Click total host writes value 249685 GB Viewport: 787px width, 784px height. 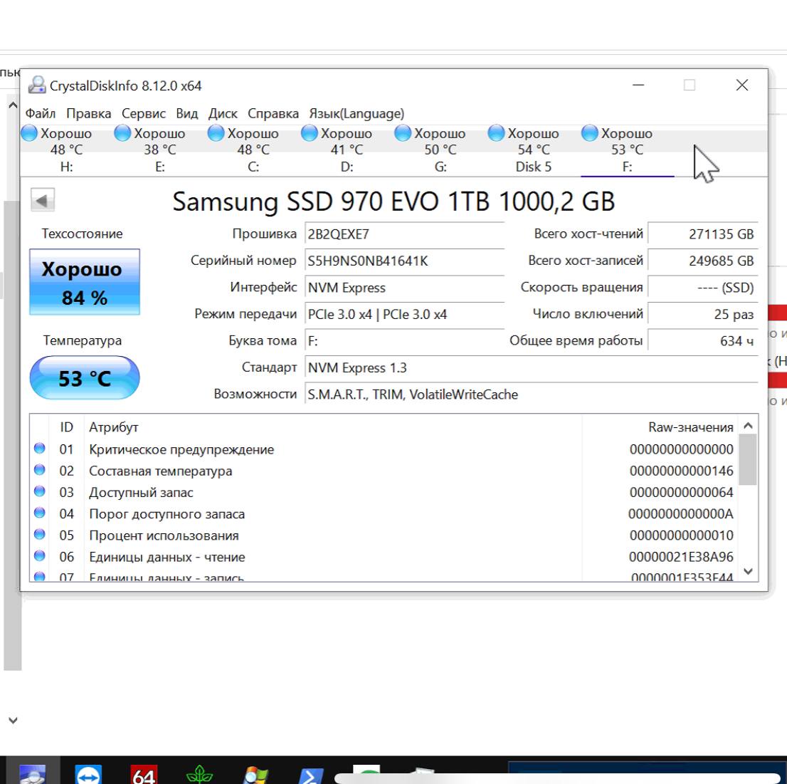click(x=703, y=261)
